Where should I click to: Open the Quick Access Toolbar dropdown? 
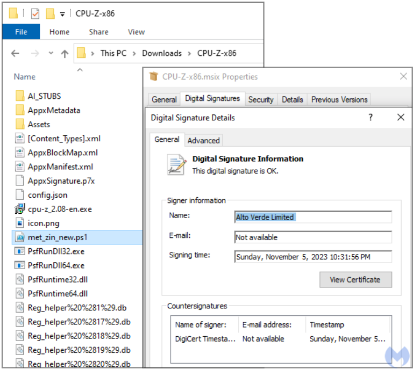click(x=62, y=14)
